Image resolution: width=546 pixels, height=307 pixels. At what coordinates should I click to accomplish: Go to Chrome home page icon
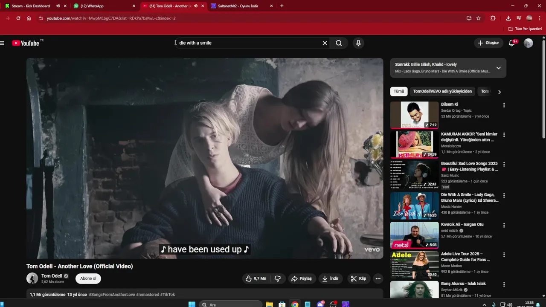[29, 18]
